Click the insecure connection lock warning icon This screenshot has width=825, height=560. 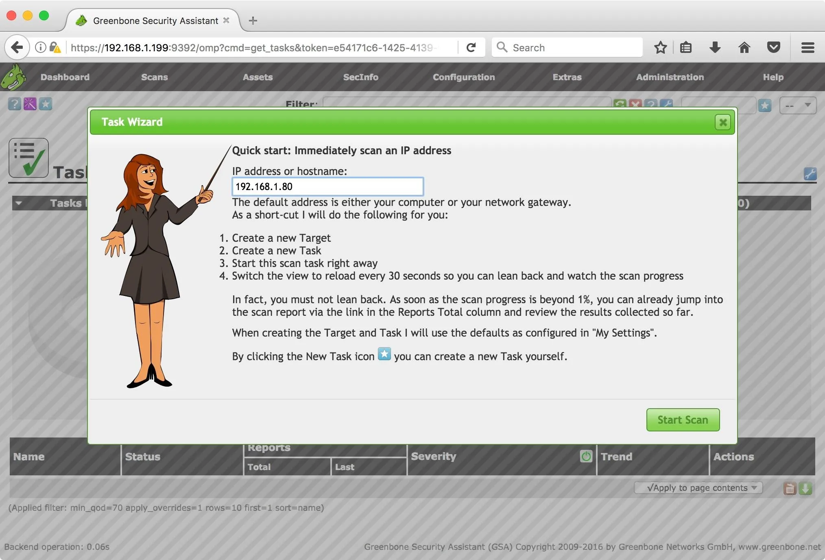[x=55, y=48]
